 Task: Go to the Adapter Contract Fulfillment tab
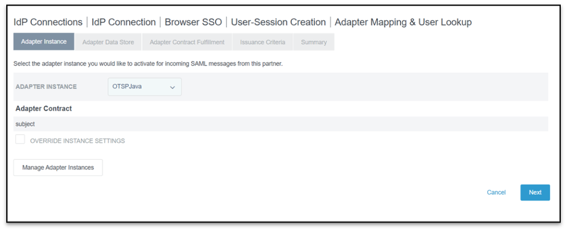pos(186,42)
